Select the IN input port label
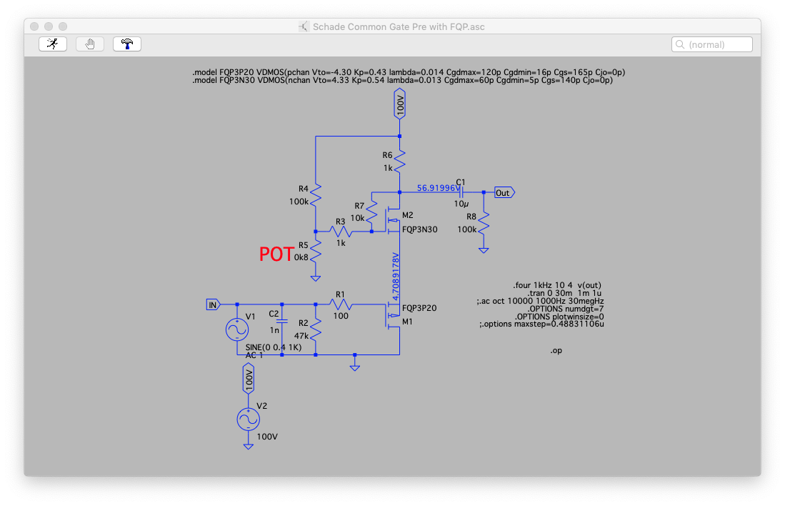 214,304
